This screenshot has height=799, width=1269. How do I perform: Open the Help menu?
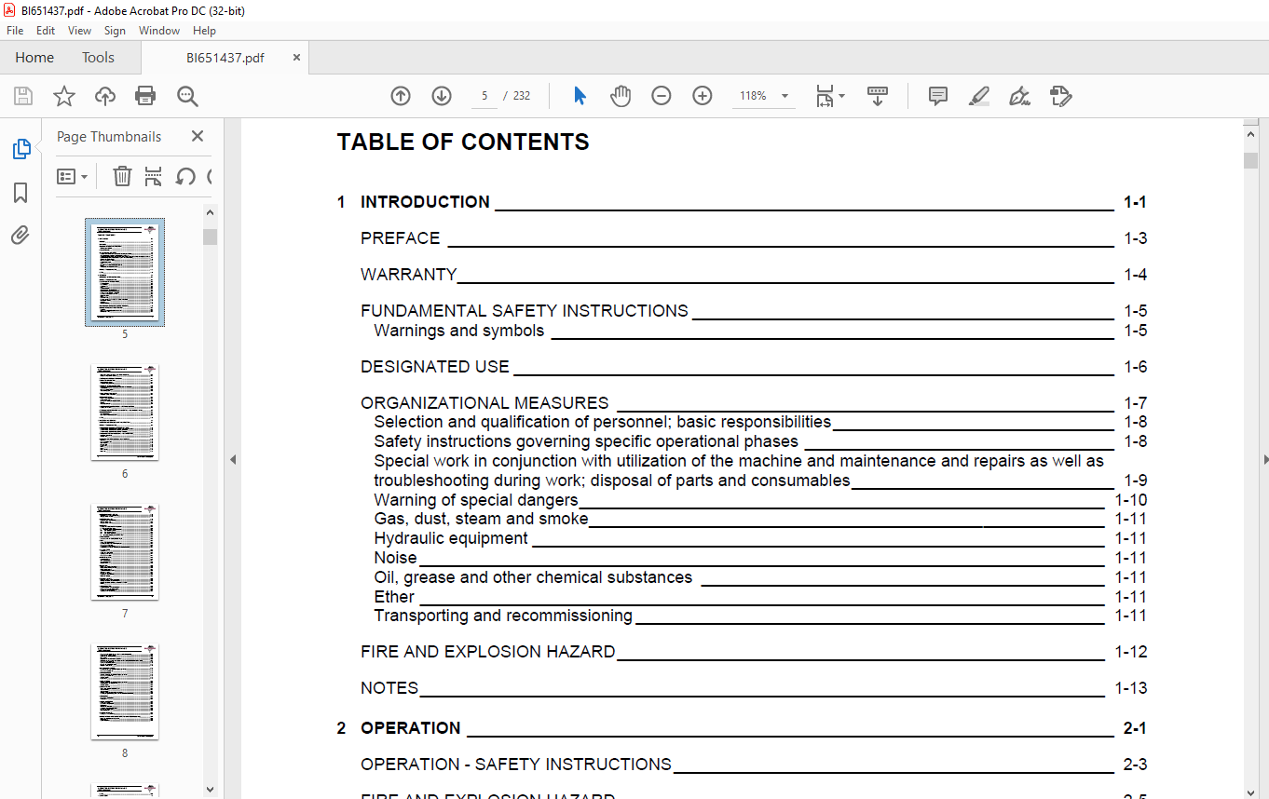click(x=204, y=31)
